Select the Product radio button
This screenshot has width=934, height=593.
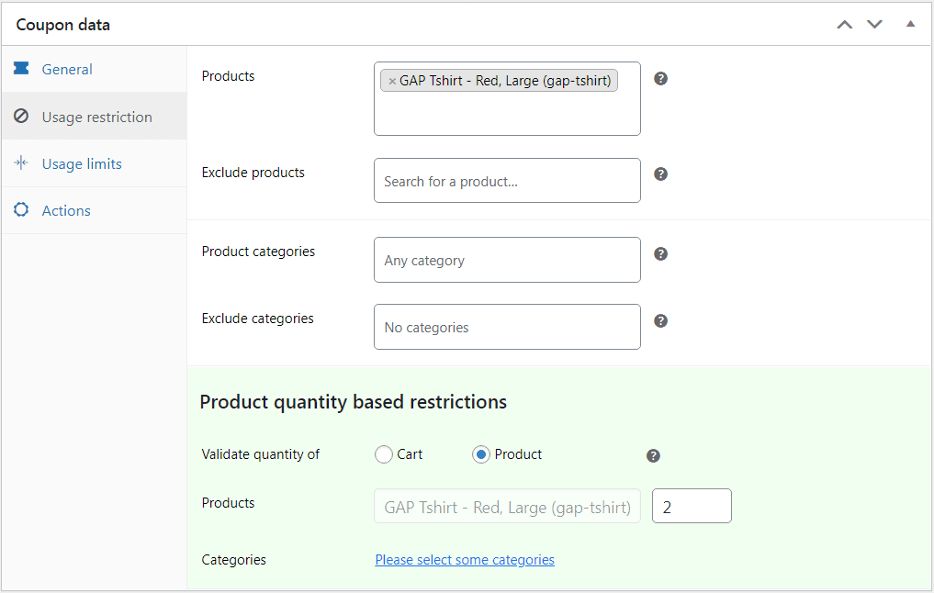click(480, 454)
